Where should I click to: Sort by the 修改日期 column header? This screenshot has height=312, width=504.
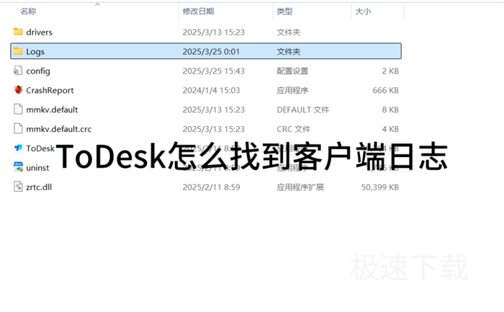click(198, 12)
